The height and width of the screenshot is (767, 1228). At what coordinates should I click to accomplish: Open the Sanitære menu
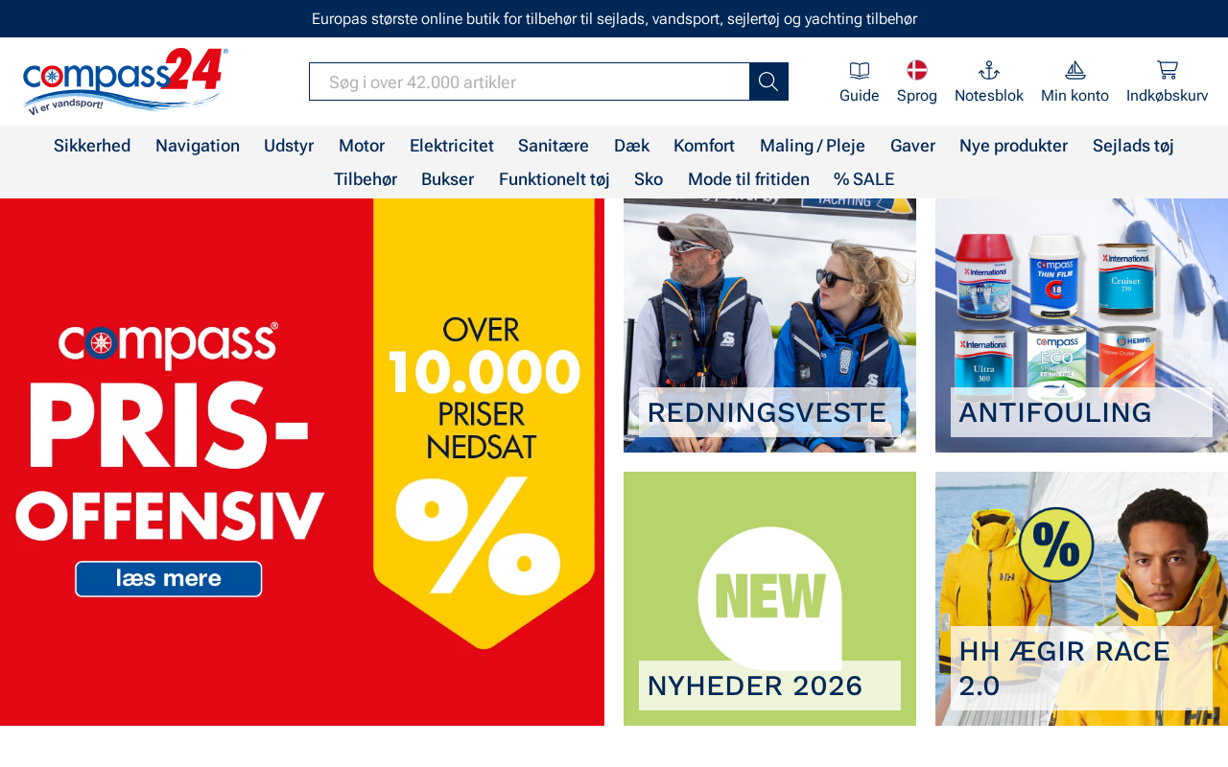tap(554, 146)
